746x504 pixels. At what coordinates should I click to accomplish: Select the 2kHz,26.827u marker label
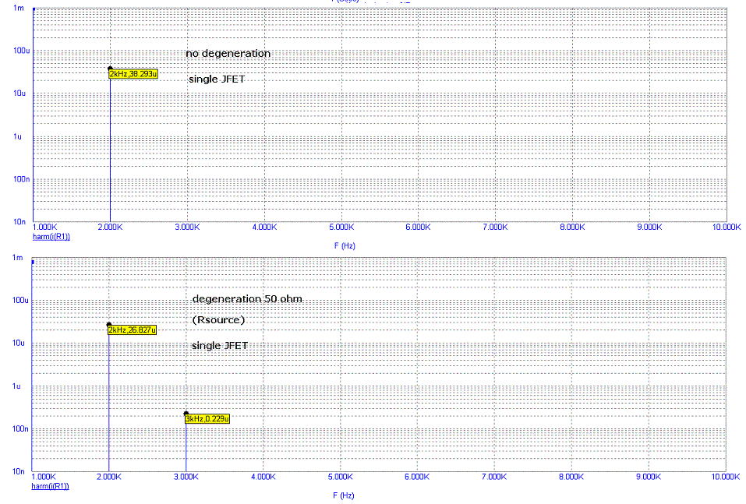133,330
